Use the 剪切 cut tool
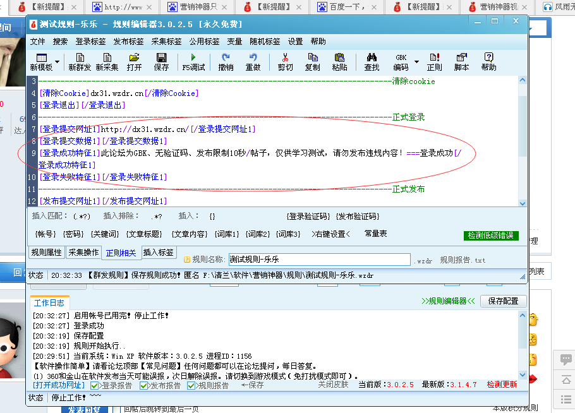The width and height of the screenshot is (575, 413). [x=284, y=63]
